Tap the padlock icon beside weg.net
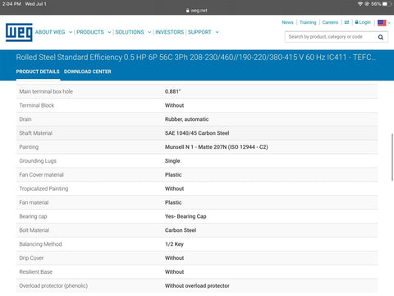 (188, 11)
